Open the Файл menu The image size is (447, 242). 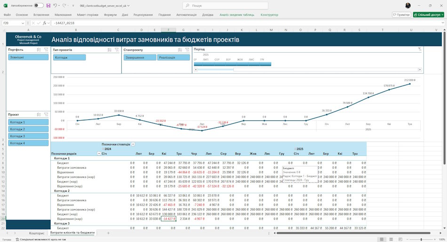point(7,15)
